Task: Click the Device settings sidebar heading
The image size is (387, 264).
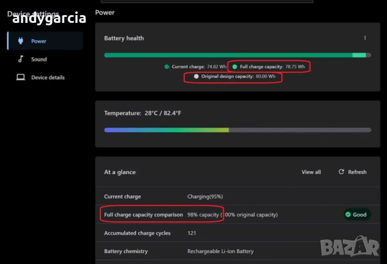Action: pos(33,14)
